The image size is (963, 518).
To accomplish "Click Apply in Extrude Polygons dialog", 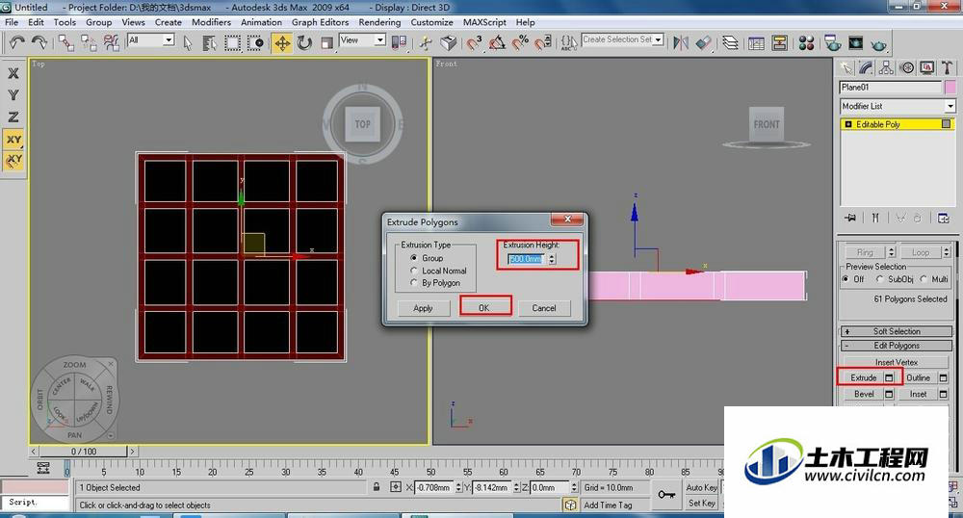I will click(423, 308).
